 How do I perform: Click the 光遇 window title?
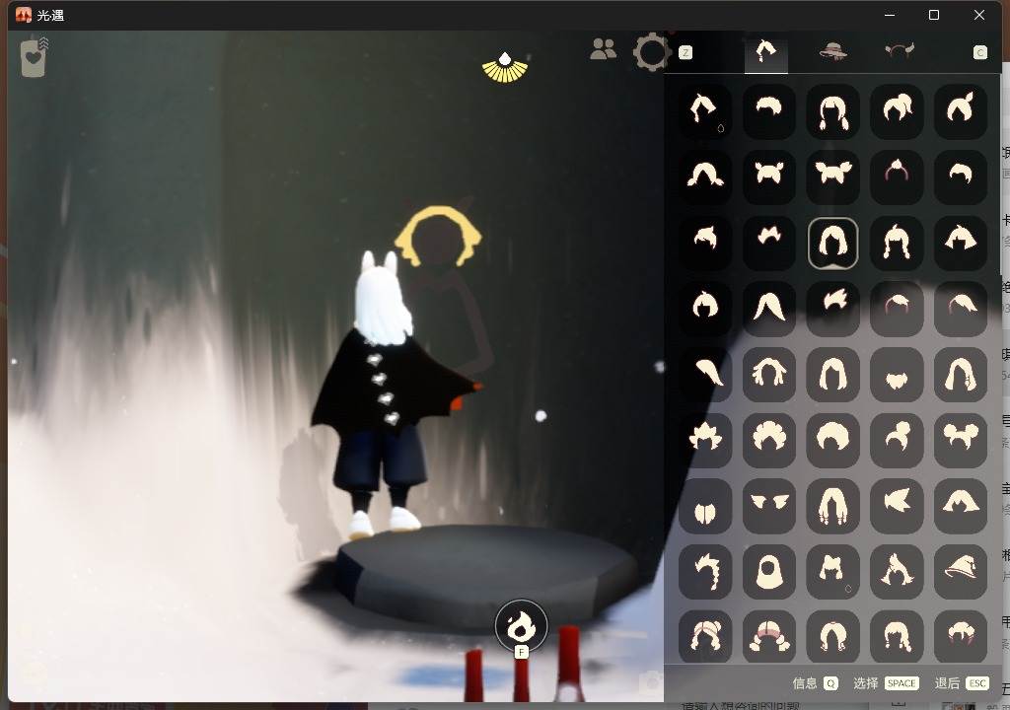point(50,15)
